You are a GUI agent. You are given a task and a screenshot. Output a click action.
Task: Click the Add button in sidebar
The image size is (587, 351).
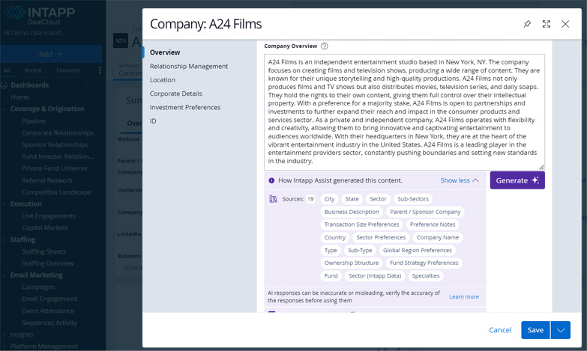point(51,54)
